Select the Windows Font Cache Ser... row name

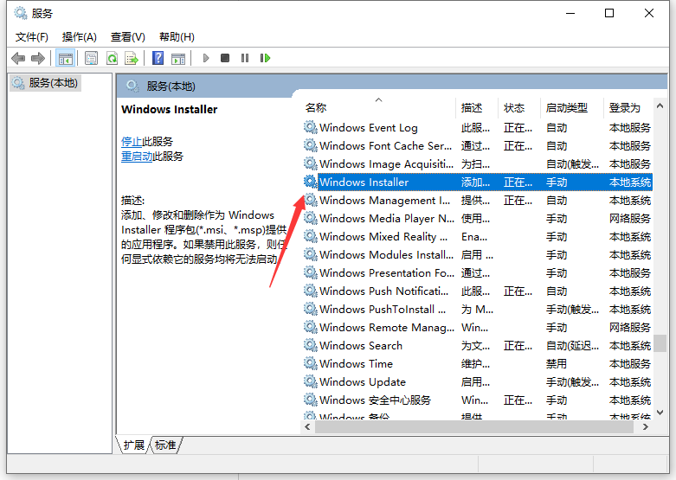click(385, 146)
